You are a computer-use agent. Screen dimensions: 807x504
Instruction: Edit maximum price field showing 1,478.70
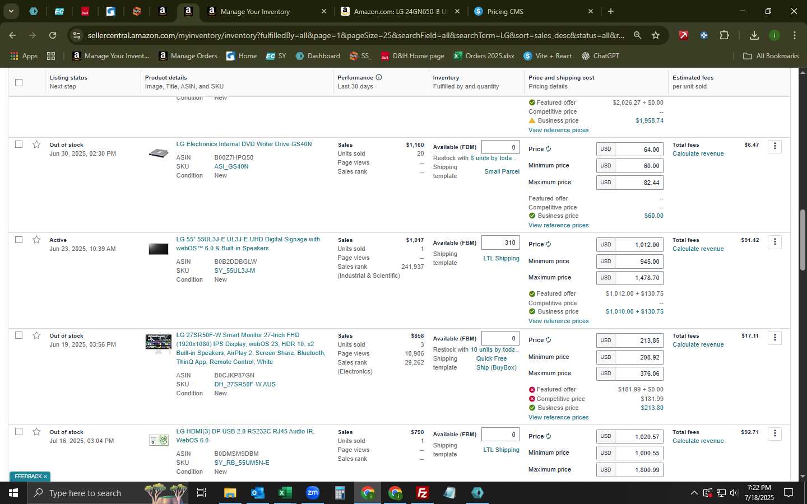click(x=639, y=278)
